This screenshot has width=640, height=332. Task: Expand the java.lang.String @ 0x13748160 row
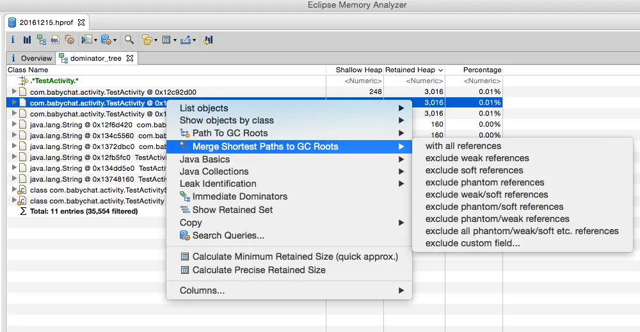click(14, 178)
